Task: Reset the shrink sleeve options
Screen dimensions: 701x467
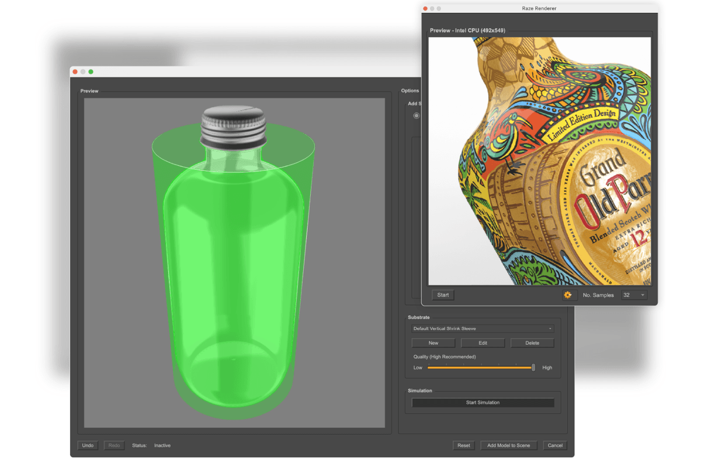Action: [x=464, y=445]
